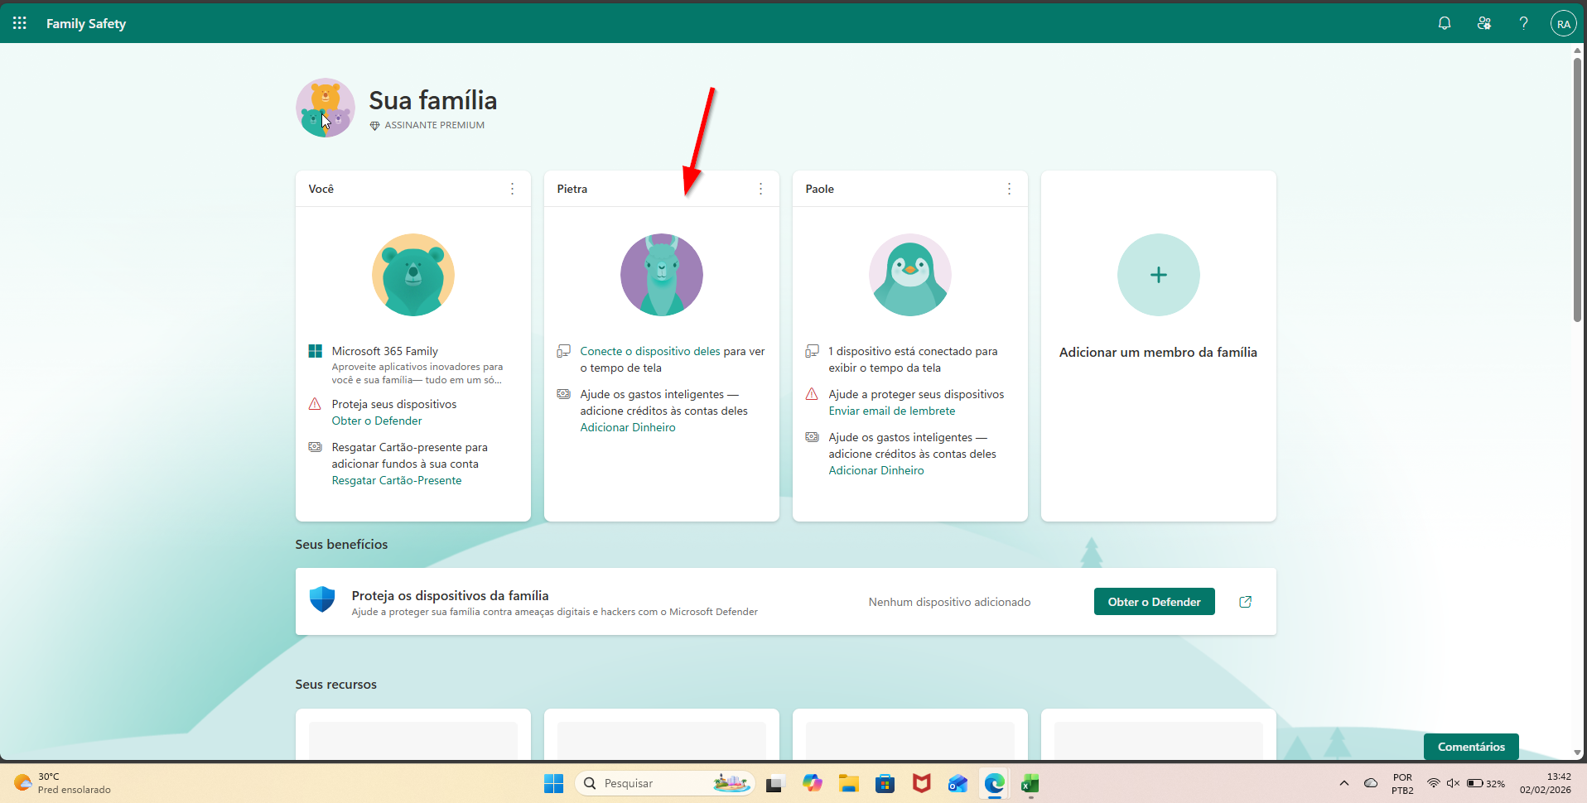Click Adicionar Dinheiro on Paole card
The height and width of the screenshot is (803, 1587).
click(x=876, y=470)
